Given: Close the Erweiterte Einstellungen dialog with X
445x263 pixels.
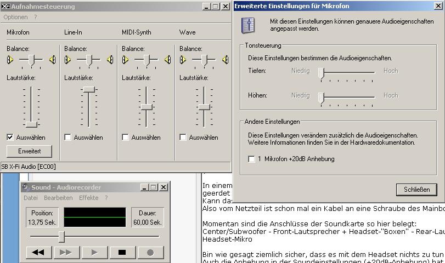Looking at the screenshot, I should 438,6.
